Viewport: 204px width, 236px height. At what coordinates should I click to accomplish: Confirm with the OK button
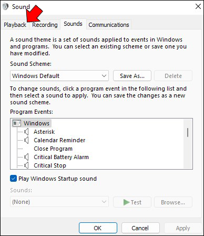click(x=98, y=228)
